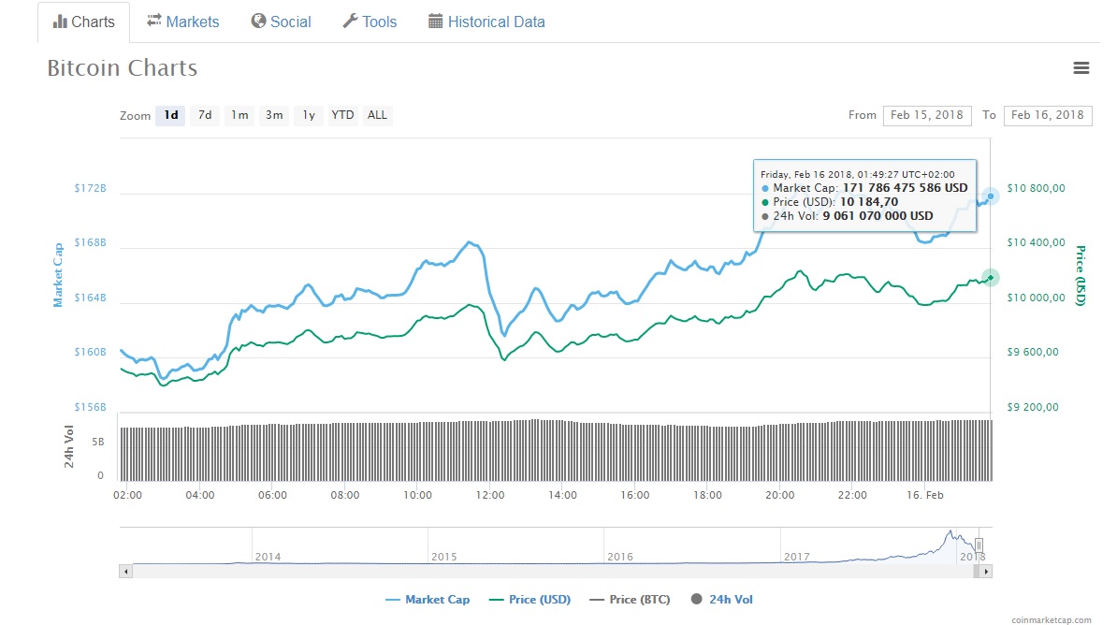Set zoom range to 1m
Viewport: 1117px width, 625px height.
[x=239, y=115]
